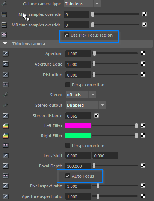Click checker map button for Max samples override
The height and width of the screenshot is (201, 154).
tap(145, 14)
